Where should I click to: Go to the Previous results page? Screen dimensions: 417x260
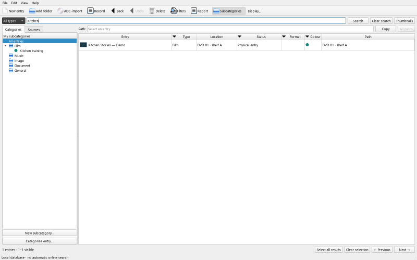click(382, 250)
